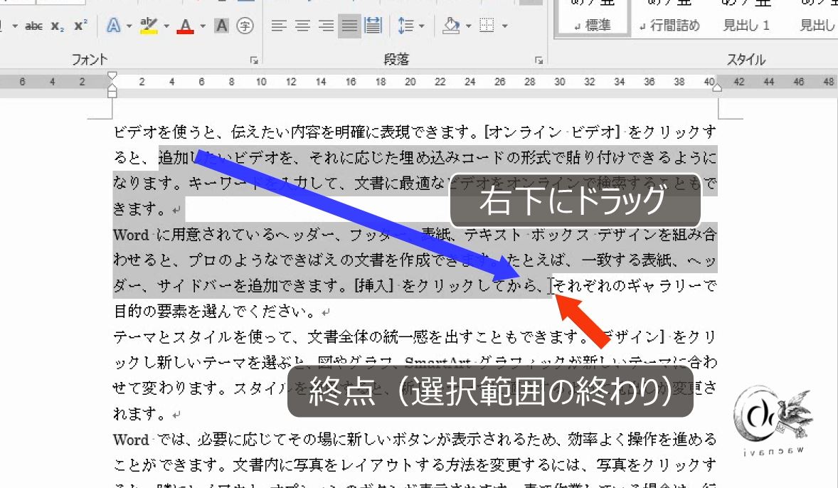This screenshot has width=838, height=488.
Task: Click text 'れます。' paragraph end
Action: click(x=139, y=414)
